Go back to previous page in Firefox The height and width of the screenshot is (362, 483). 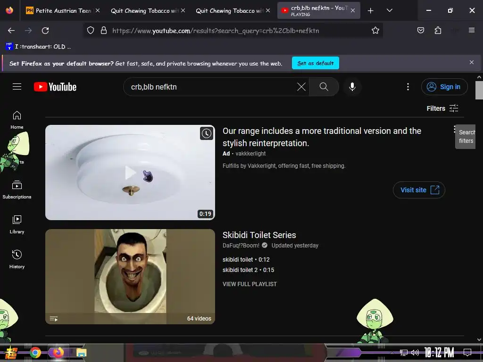coord(11,31)
